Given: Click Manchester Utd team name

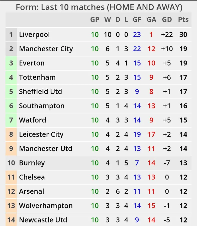Looking at the screenshot, I should 46,149.
